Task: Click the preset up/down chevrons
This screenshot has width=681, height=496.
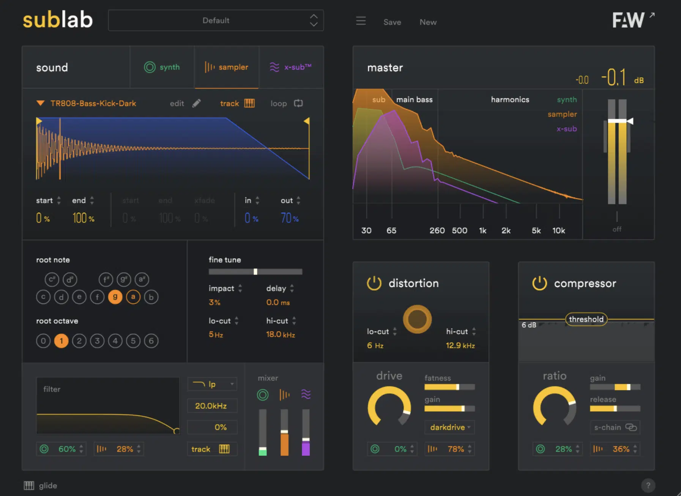Action: pyautogui.click(x=314, y=21)
